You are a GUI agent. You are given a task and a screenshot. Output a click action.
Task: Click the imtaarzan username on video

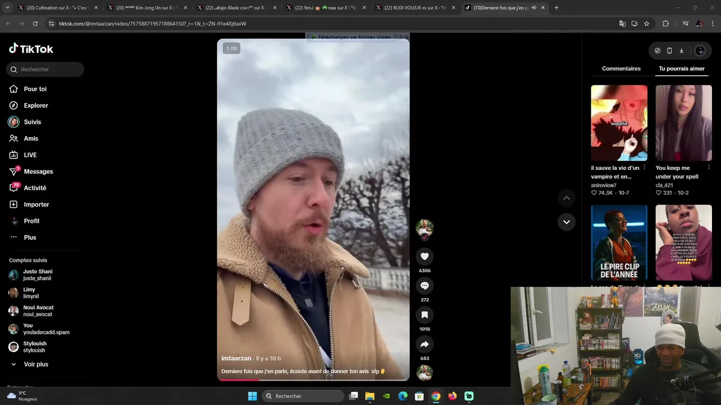236,358
